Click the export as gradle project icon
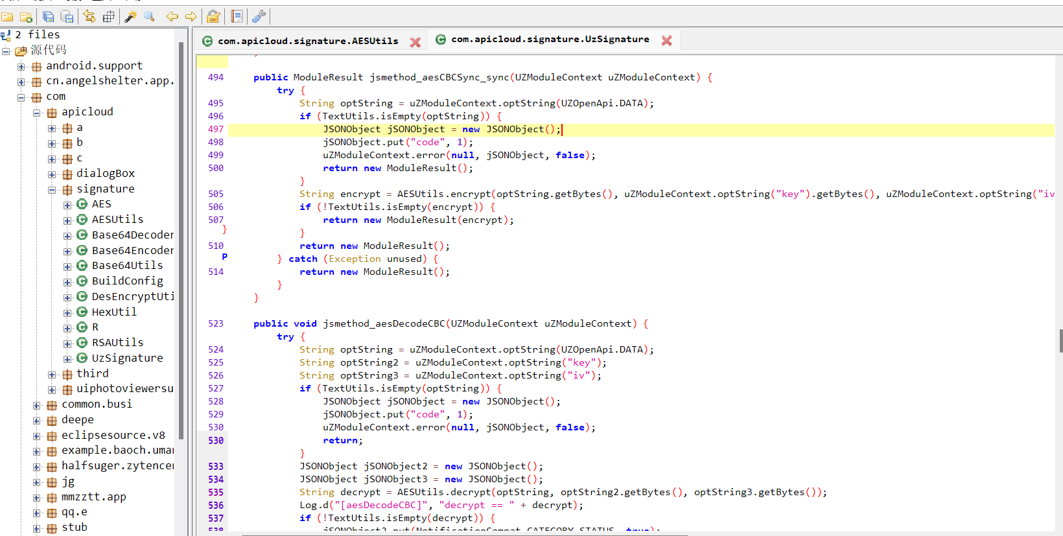1063x536 pixels. 67,17
